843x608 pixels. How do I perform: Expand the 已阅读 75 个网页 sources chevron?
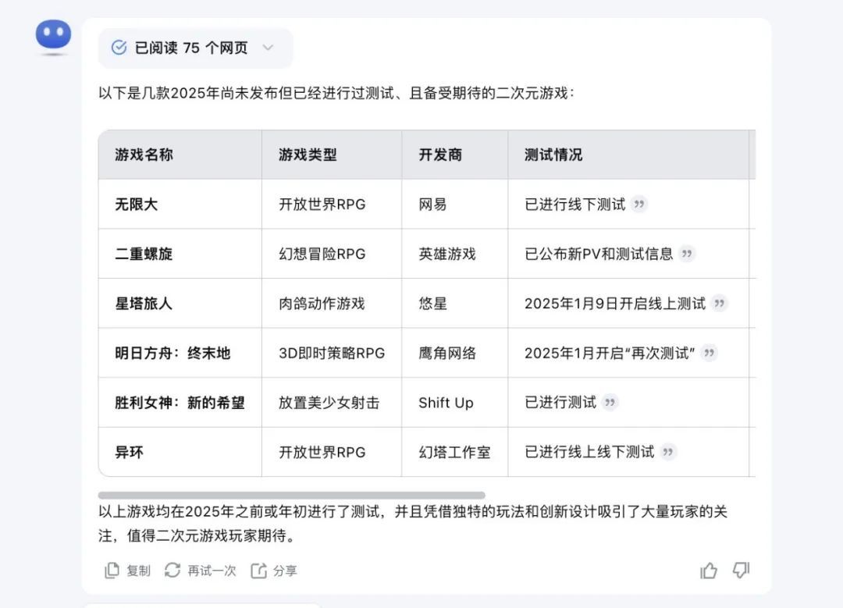[x=268, y=48]
